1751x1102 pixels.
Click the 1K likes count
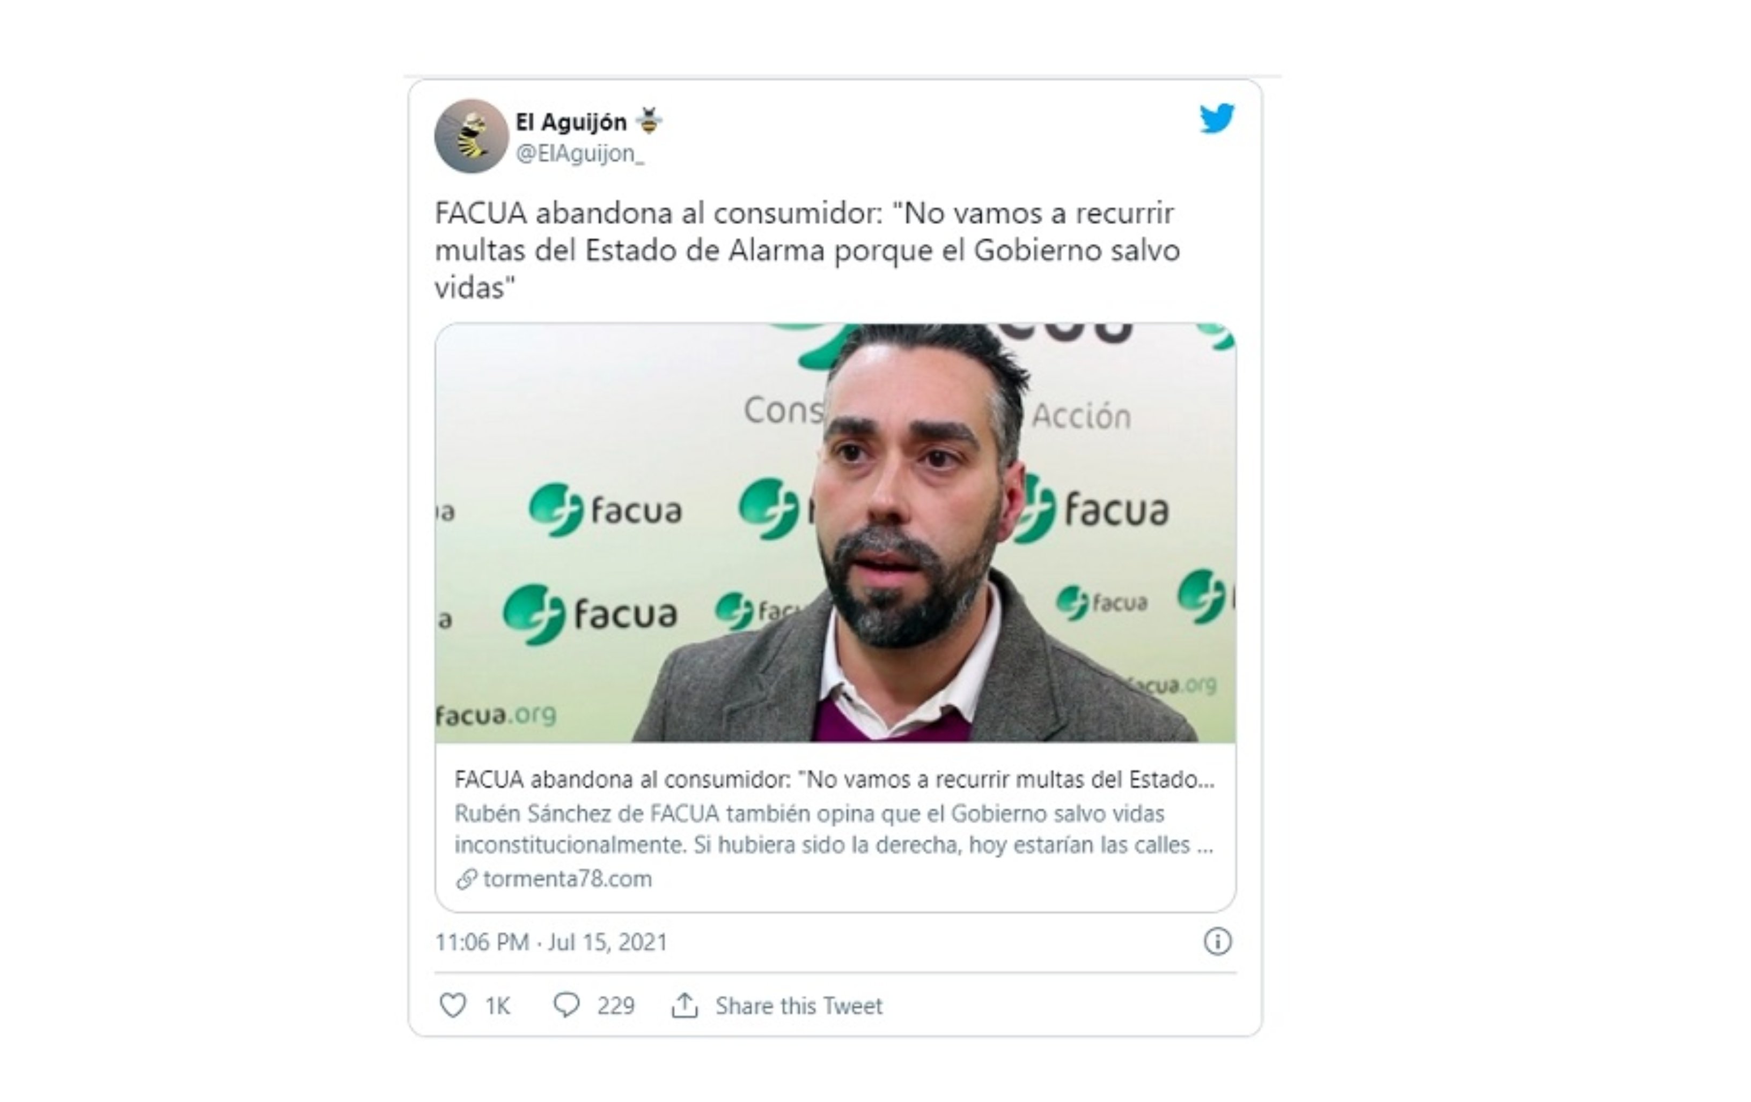[497, 1006]
